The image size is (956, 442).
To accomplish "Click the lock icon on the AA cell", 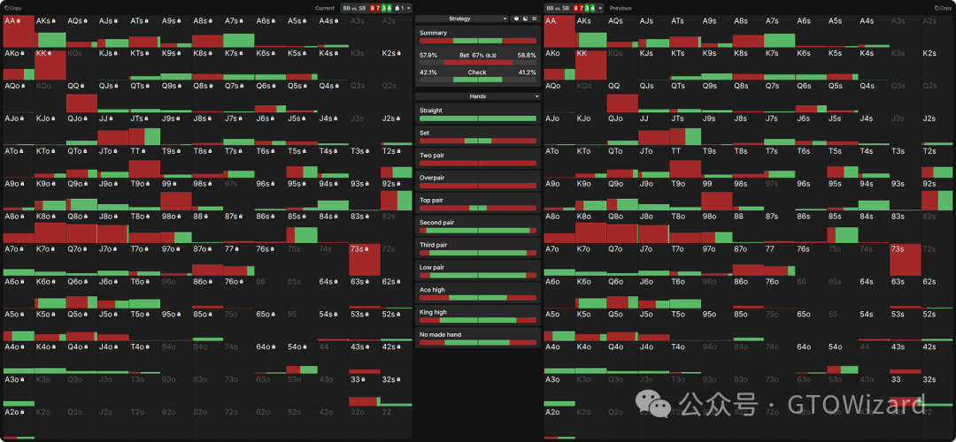I will click(20, 20).
